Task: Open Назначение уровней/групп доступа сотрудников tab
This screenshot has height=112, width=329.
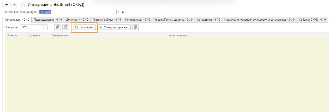Action: [x=259, y=20]
